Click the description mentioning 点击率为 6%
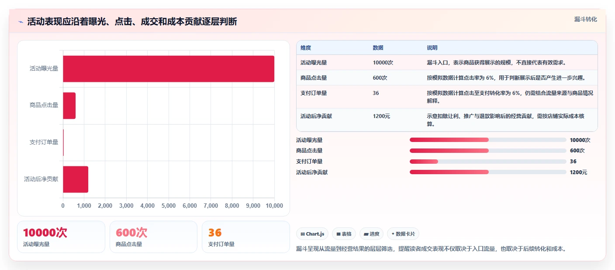The image size is (615, 270). [x=506, y=78]
